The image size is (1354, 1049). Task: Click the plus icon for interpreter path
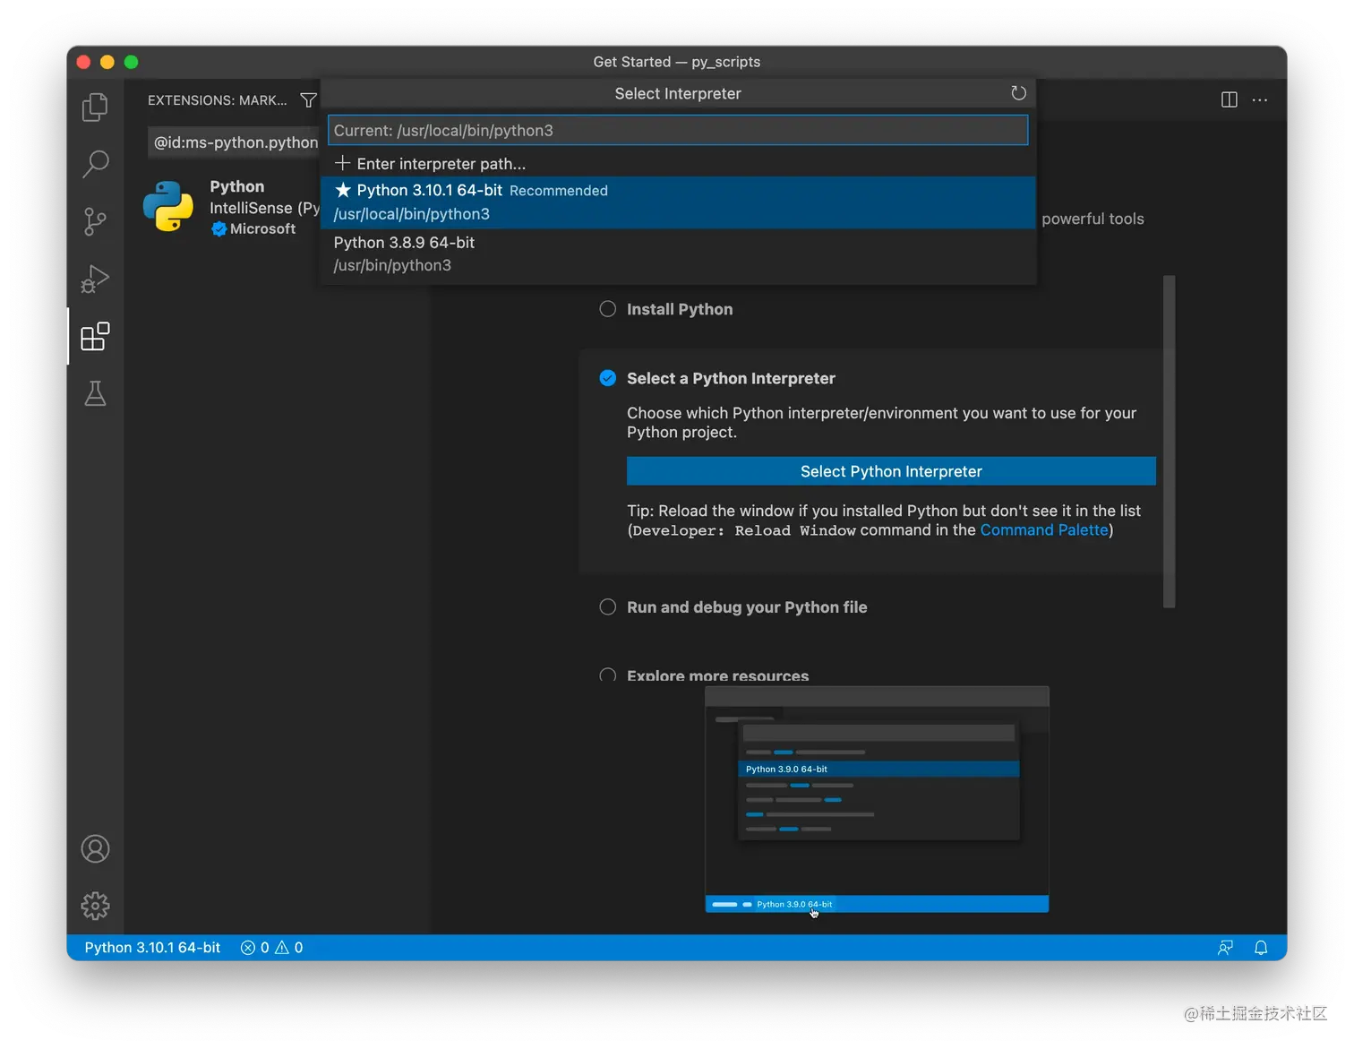click(342, 163)
